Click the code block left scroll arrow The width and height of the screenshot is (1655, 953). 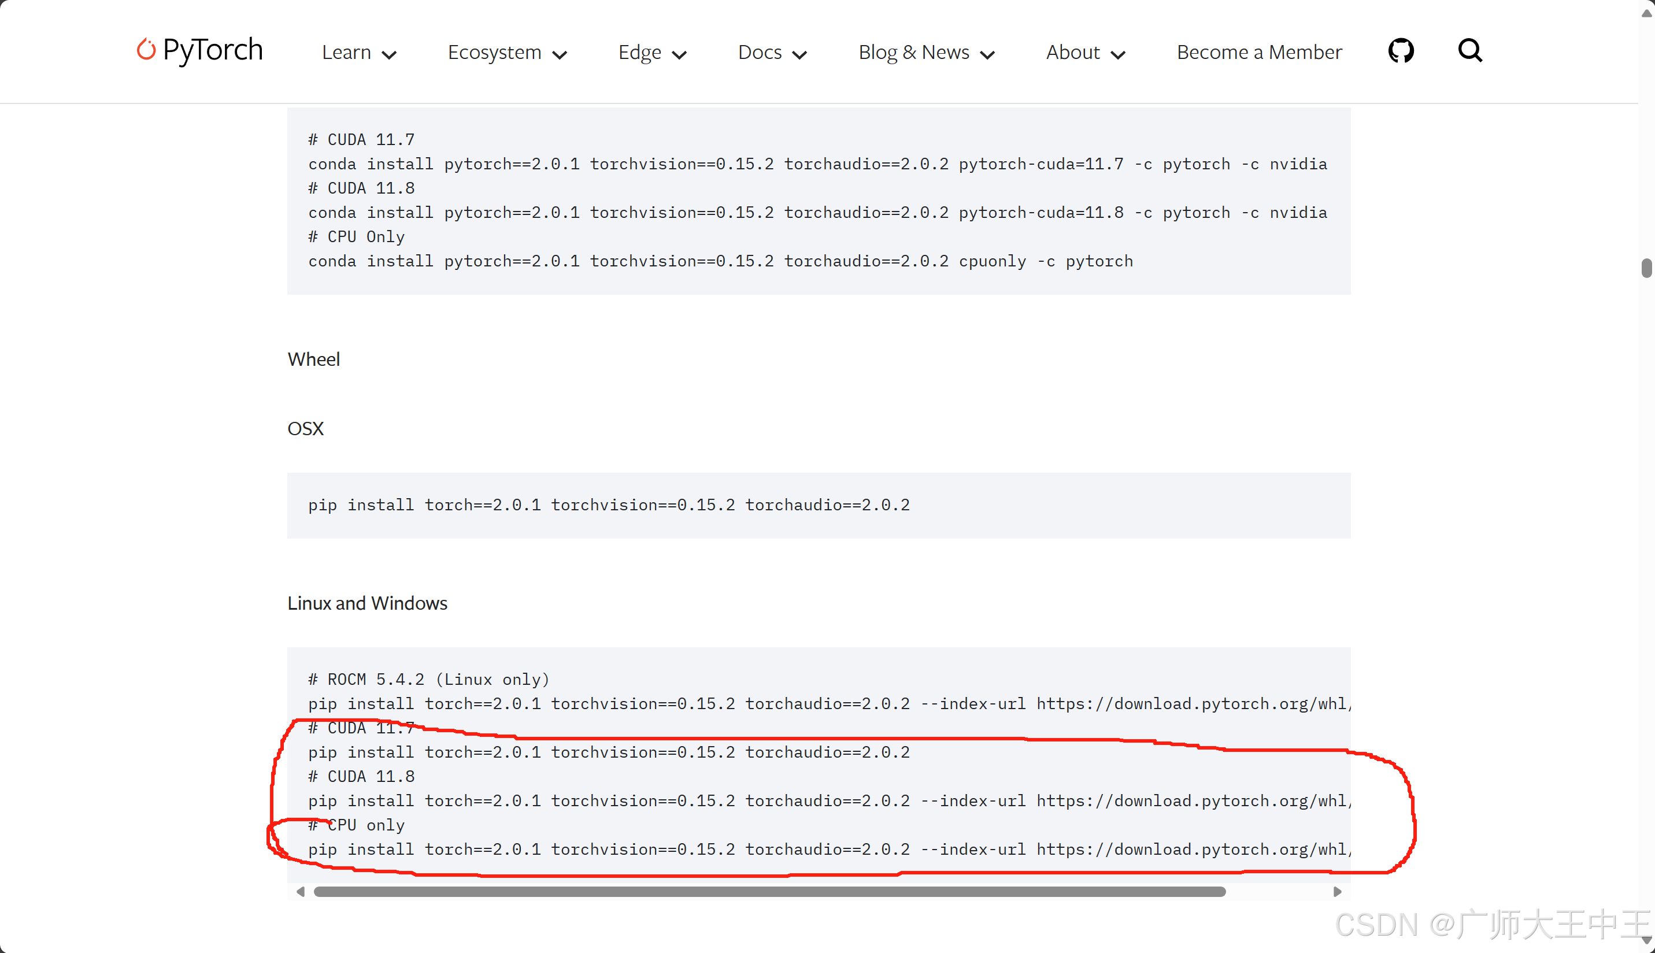(301, 892)
